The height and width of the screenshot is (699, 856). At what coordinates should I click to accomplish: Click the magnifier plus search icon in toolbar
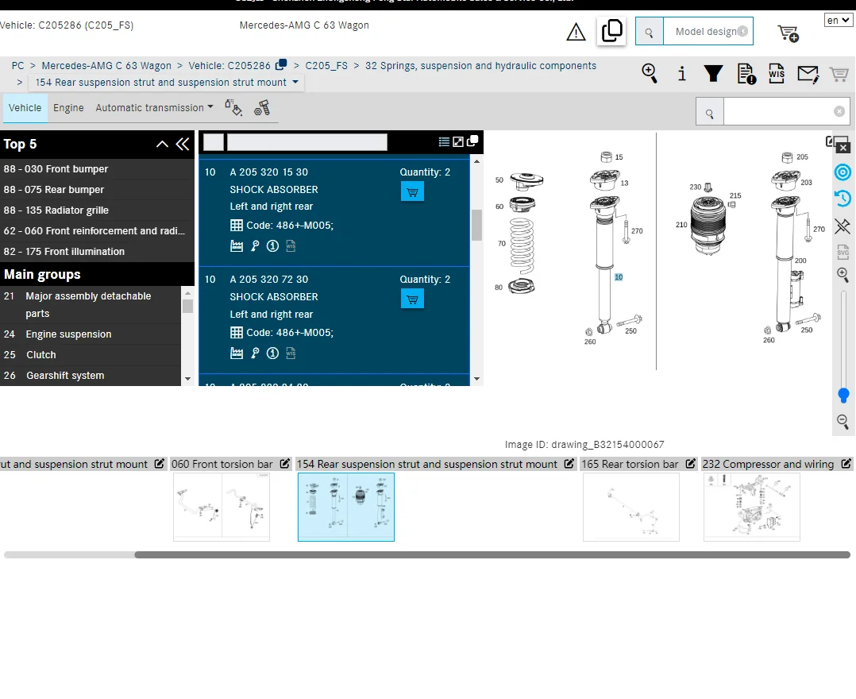click(649, 73)
